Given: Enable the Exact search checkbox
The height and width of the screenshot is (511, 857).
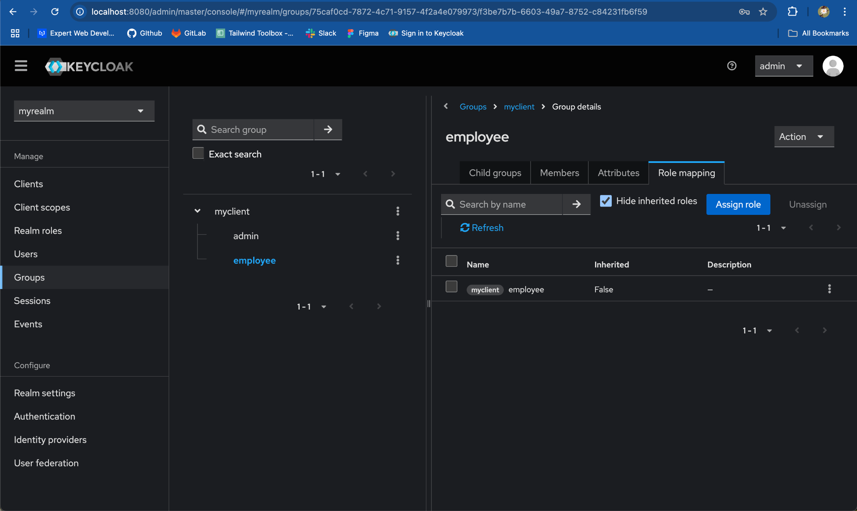Looking at the screenshot, I should coord(198,153).
